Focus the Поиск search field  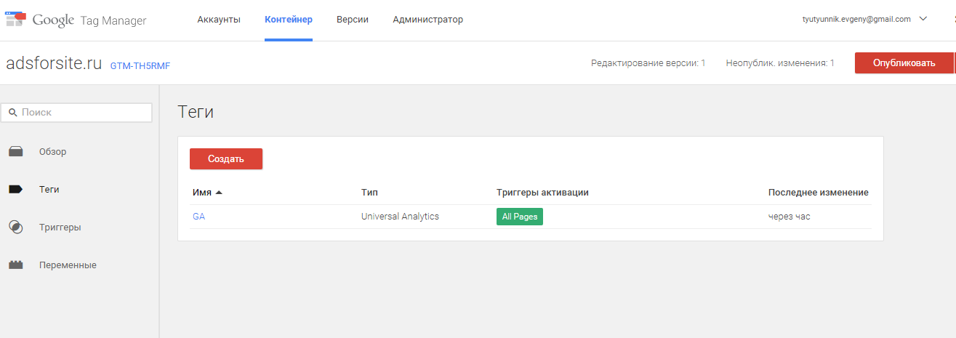pyautogui.click(x=76, y=113)
